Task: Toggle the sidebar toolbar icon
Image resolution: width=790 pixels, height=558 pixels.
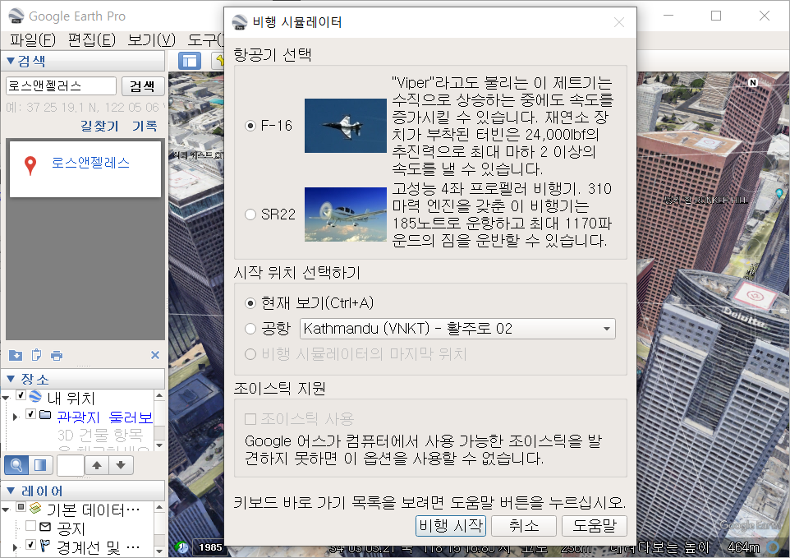Action: point(190,61)
